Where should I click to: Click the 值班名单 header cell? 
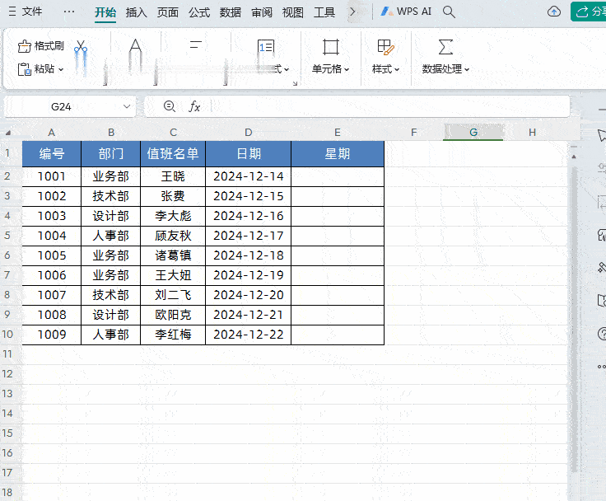click(x=173, y=154)
